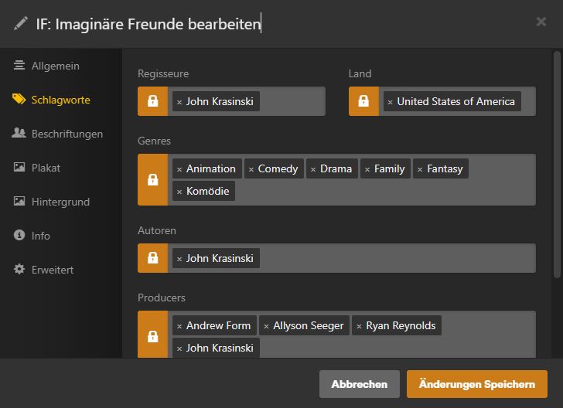The height and width of the screenshot is (408, 563).
Task: Remove Ryan Reynolds from producers
Action: (359, 326)
